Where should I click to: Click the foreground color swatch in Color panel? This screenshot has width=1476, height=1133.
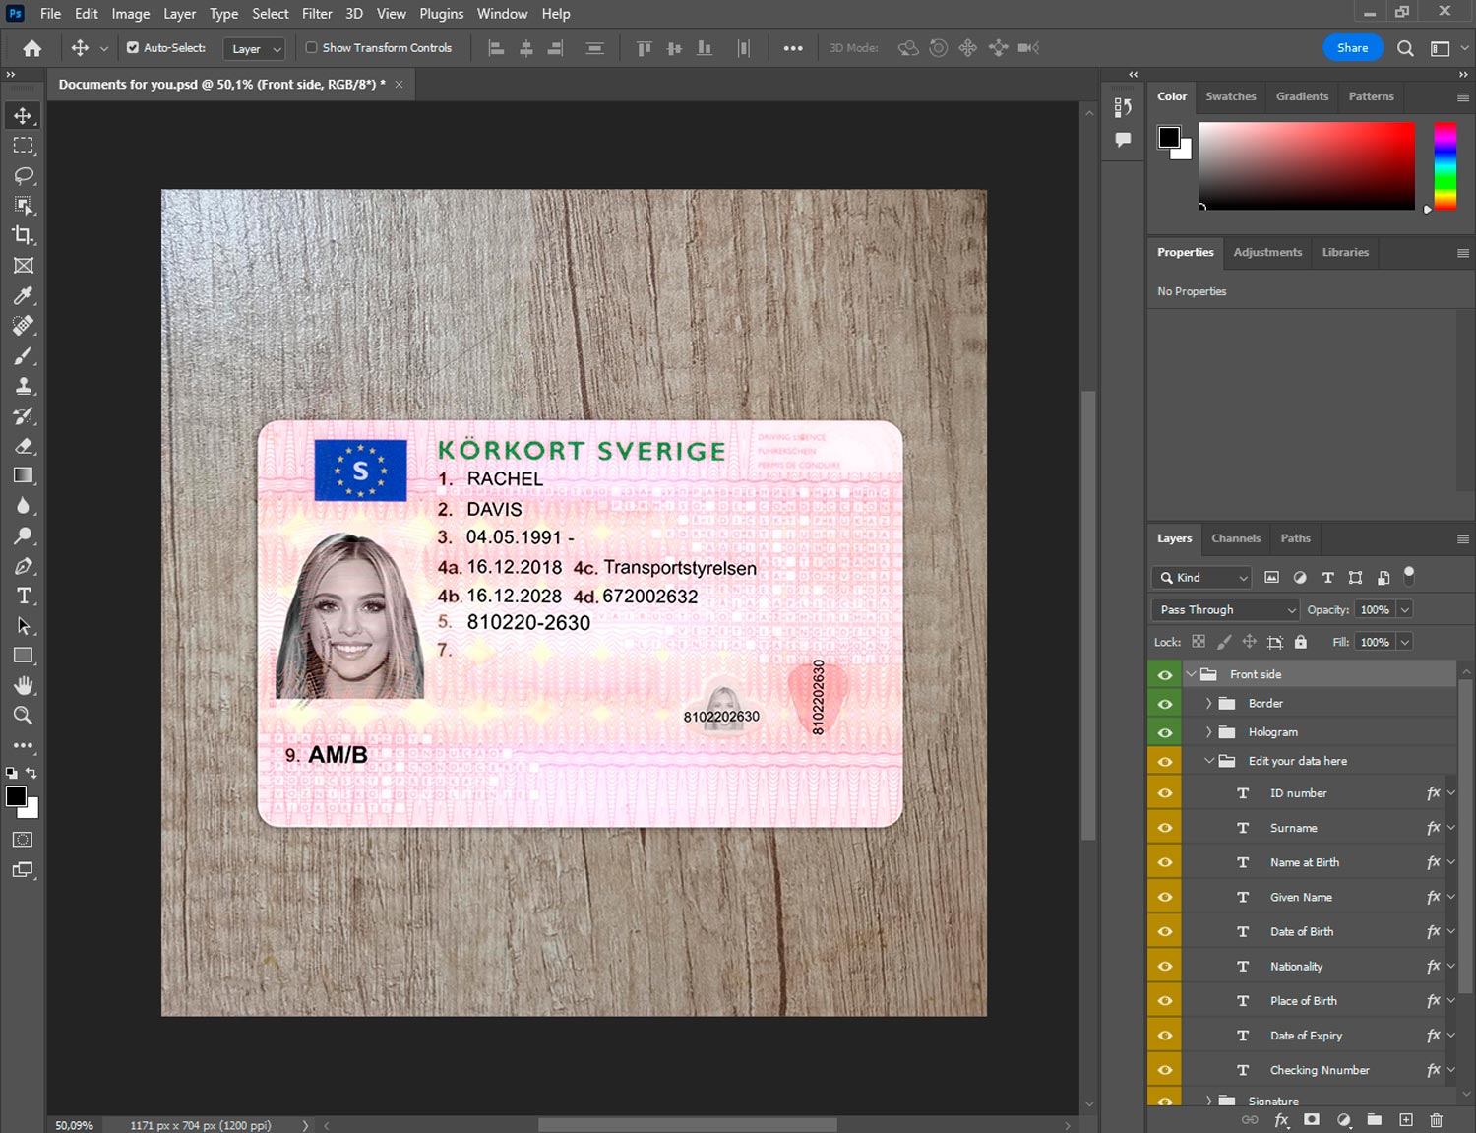click(1169, 137)
